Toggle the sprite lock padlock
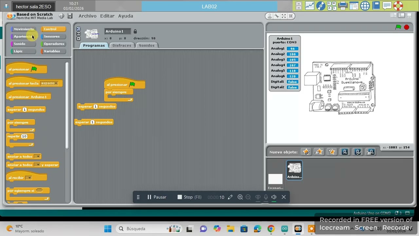The image size is (419, 236). pyautogui.click(x=135, y=31)
